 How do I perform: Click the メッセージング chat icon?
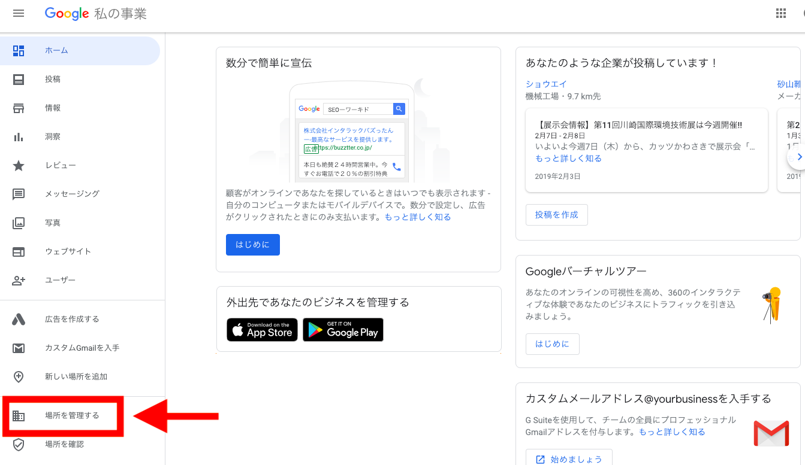pos(19,194)
